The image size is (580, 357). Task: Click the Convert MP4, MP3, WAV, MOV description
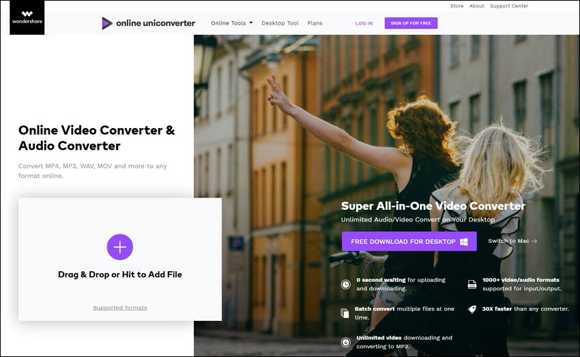click(93, 171)
